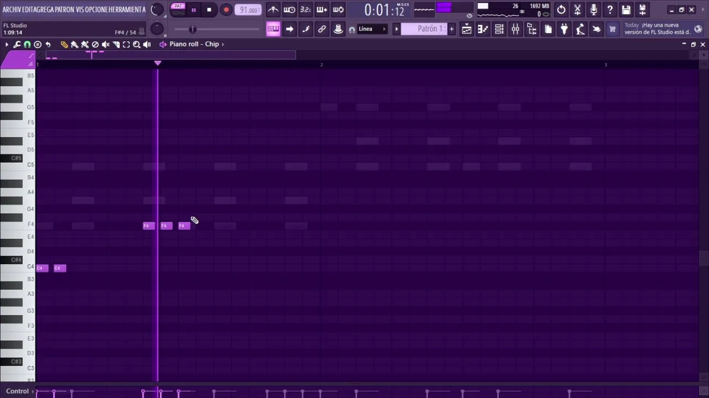Click the circular undo history icon
The width and height of the screenshot is (709, 398).
pos(561,9)
